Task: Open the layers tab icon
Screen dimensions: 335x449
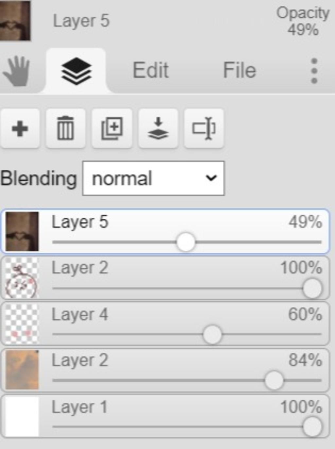Action: (76, 71)
